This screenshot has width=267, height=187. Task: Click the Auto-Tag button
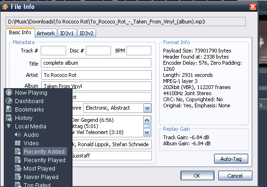click(x=231, y=159)
